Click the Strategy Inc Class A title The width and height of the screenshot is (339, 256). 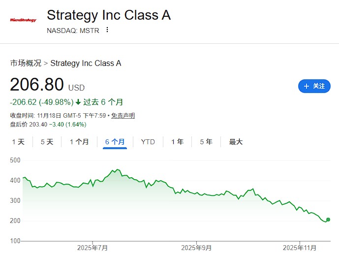(109, 15)
